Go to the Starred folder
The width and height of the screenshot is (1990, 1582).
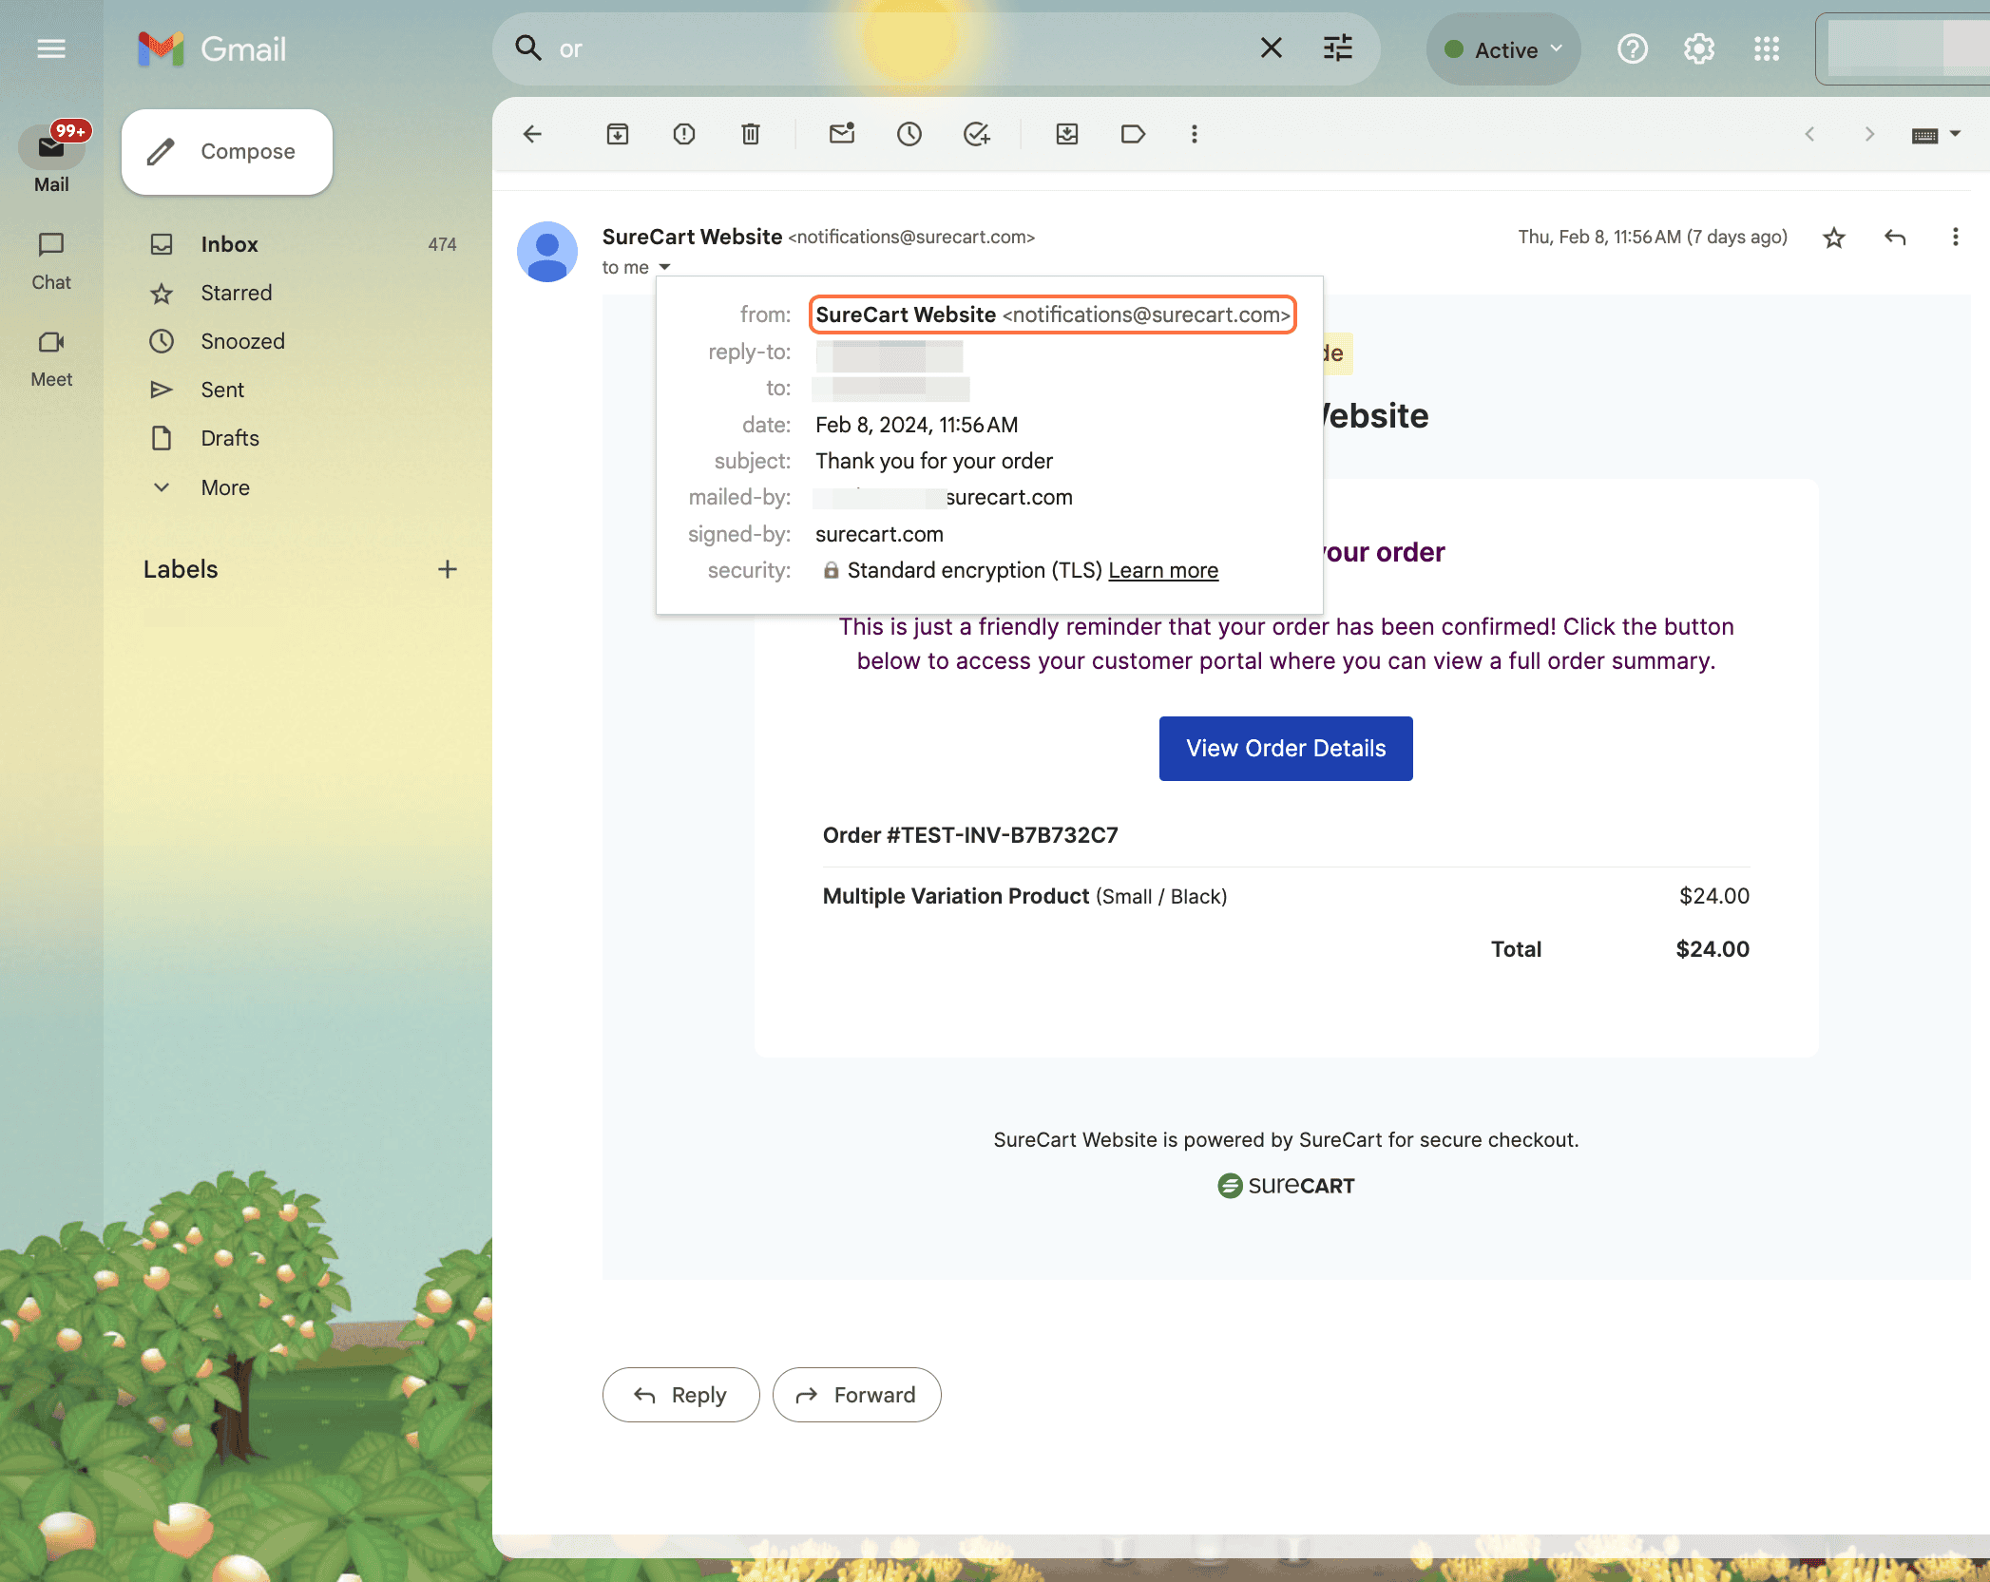click(x=237, y=293)
